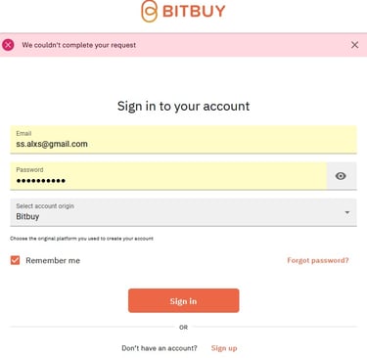
Task: Click the Bitbuy logo icon
Action: 149,12
